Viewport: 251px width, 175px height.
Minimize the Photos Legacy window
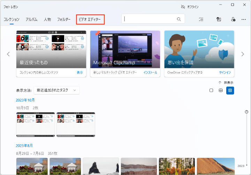tap(221, 5)
